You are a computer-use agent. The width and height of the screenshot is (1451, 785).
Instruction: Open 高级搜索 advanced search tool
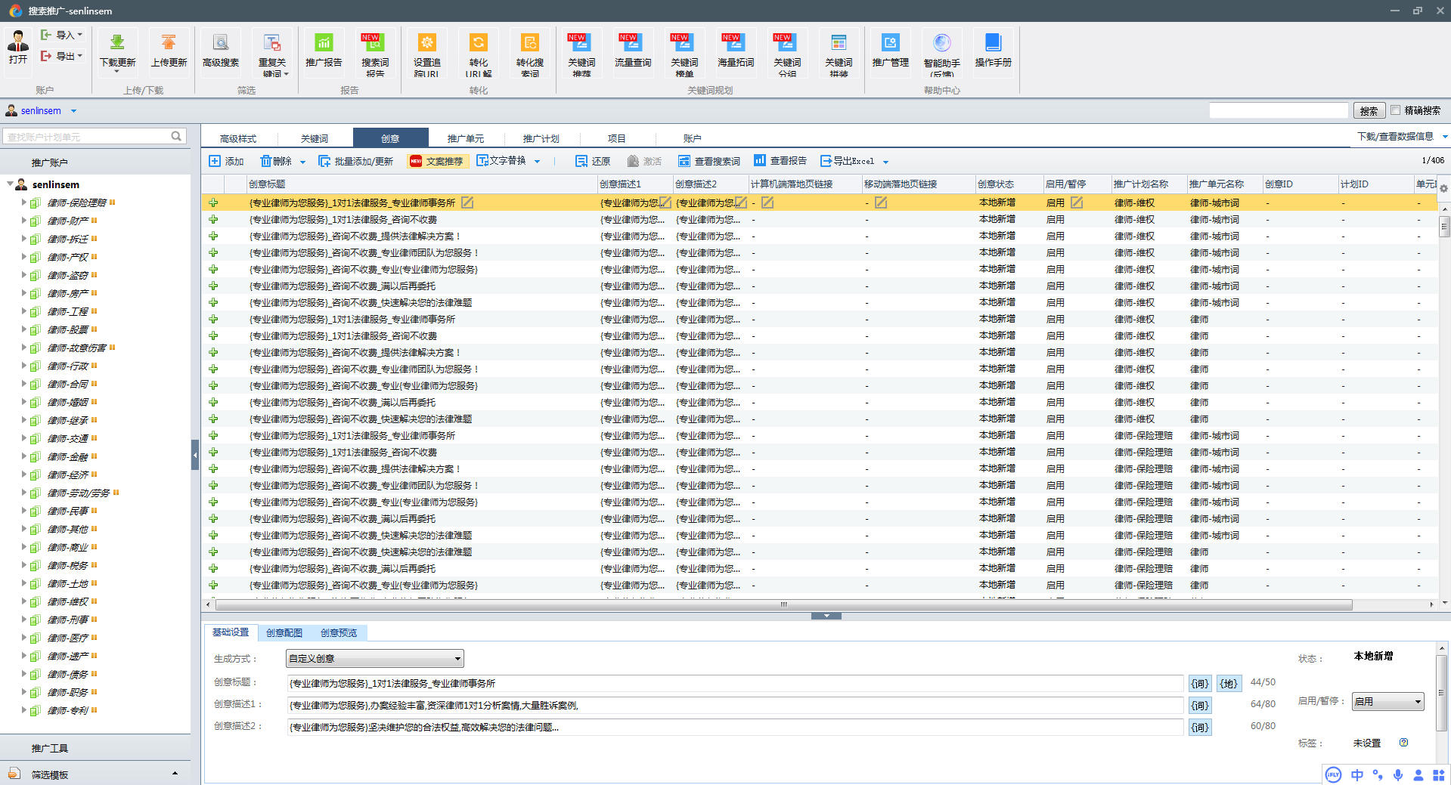coord(220,43)
